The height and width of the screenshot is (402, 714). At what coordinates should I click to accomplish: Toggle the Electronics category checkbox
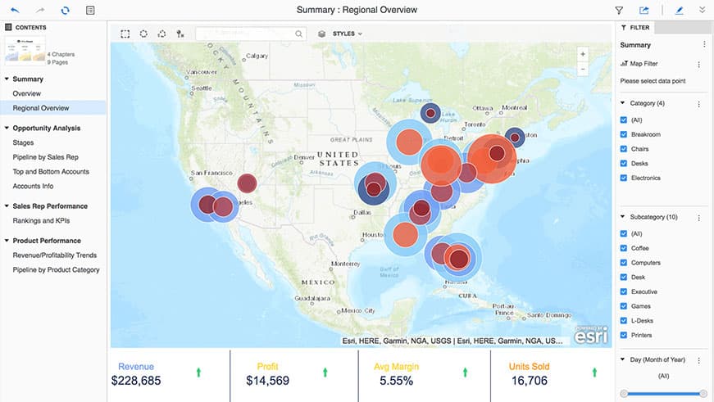(x=625, y=178)
